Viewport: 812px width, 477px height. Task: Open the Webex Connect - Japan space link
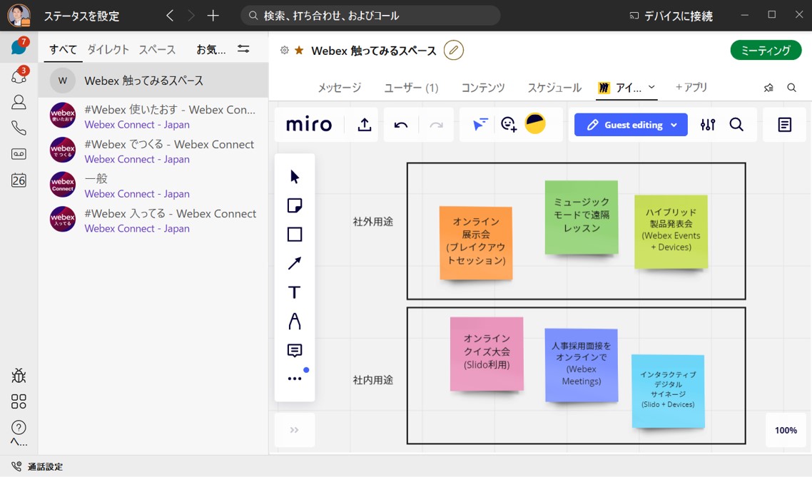pyautogui.click(x=136, y=124)
